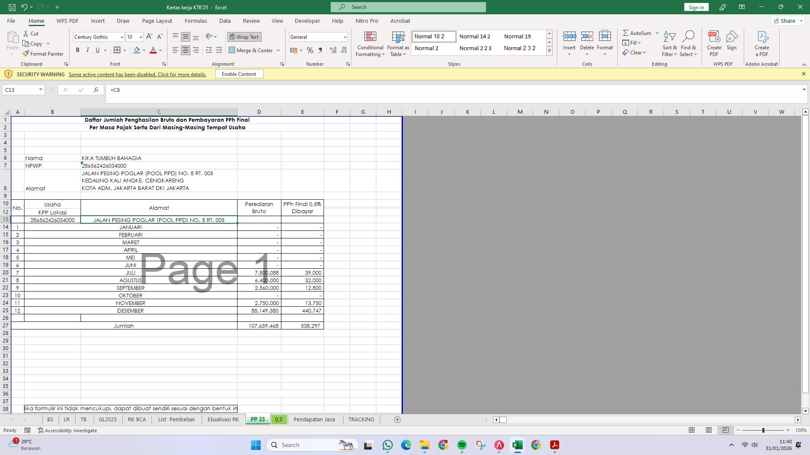Toggle bold formatting
This screenshot has height=455, width=810.
(78, 50)
